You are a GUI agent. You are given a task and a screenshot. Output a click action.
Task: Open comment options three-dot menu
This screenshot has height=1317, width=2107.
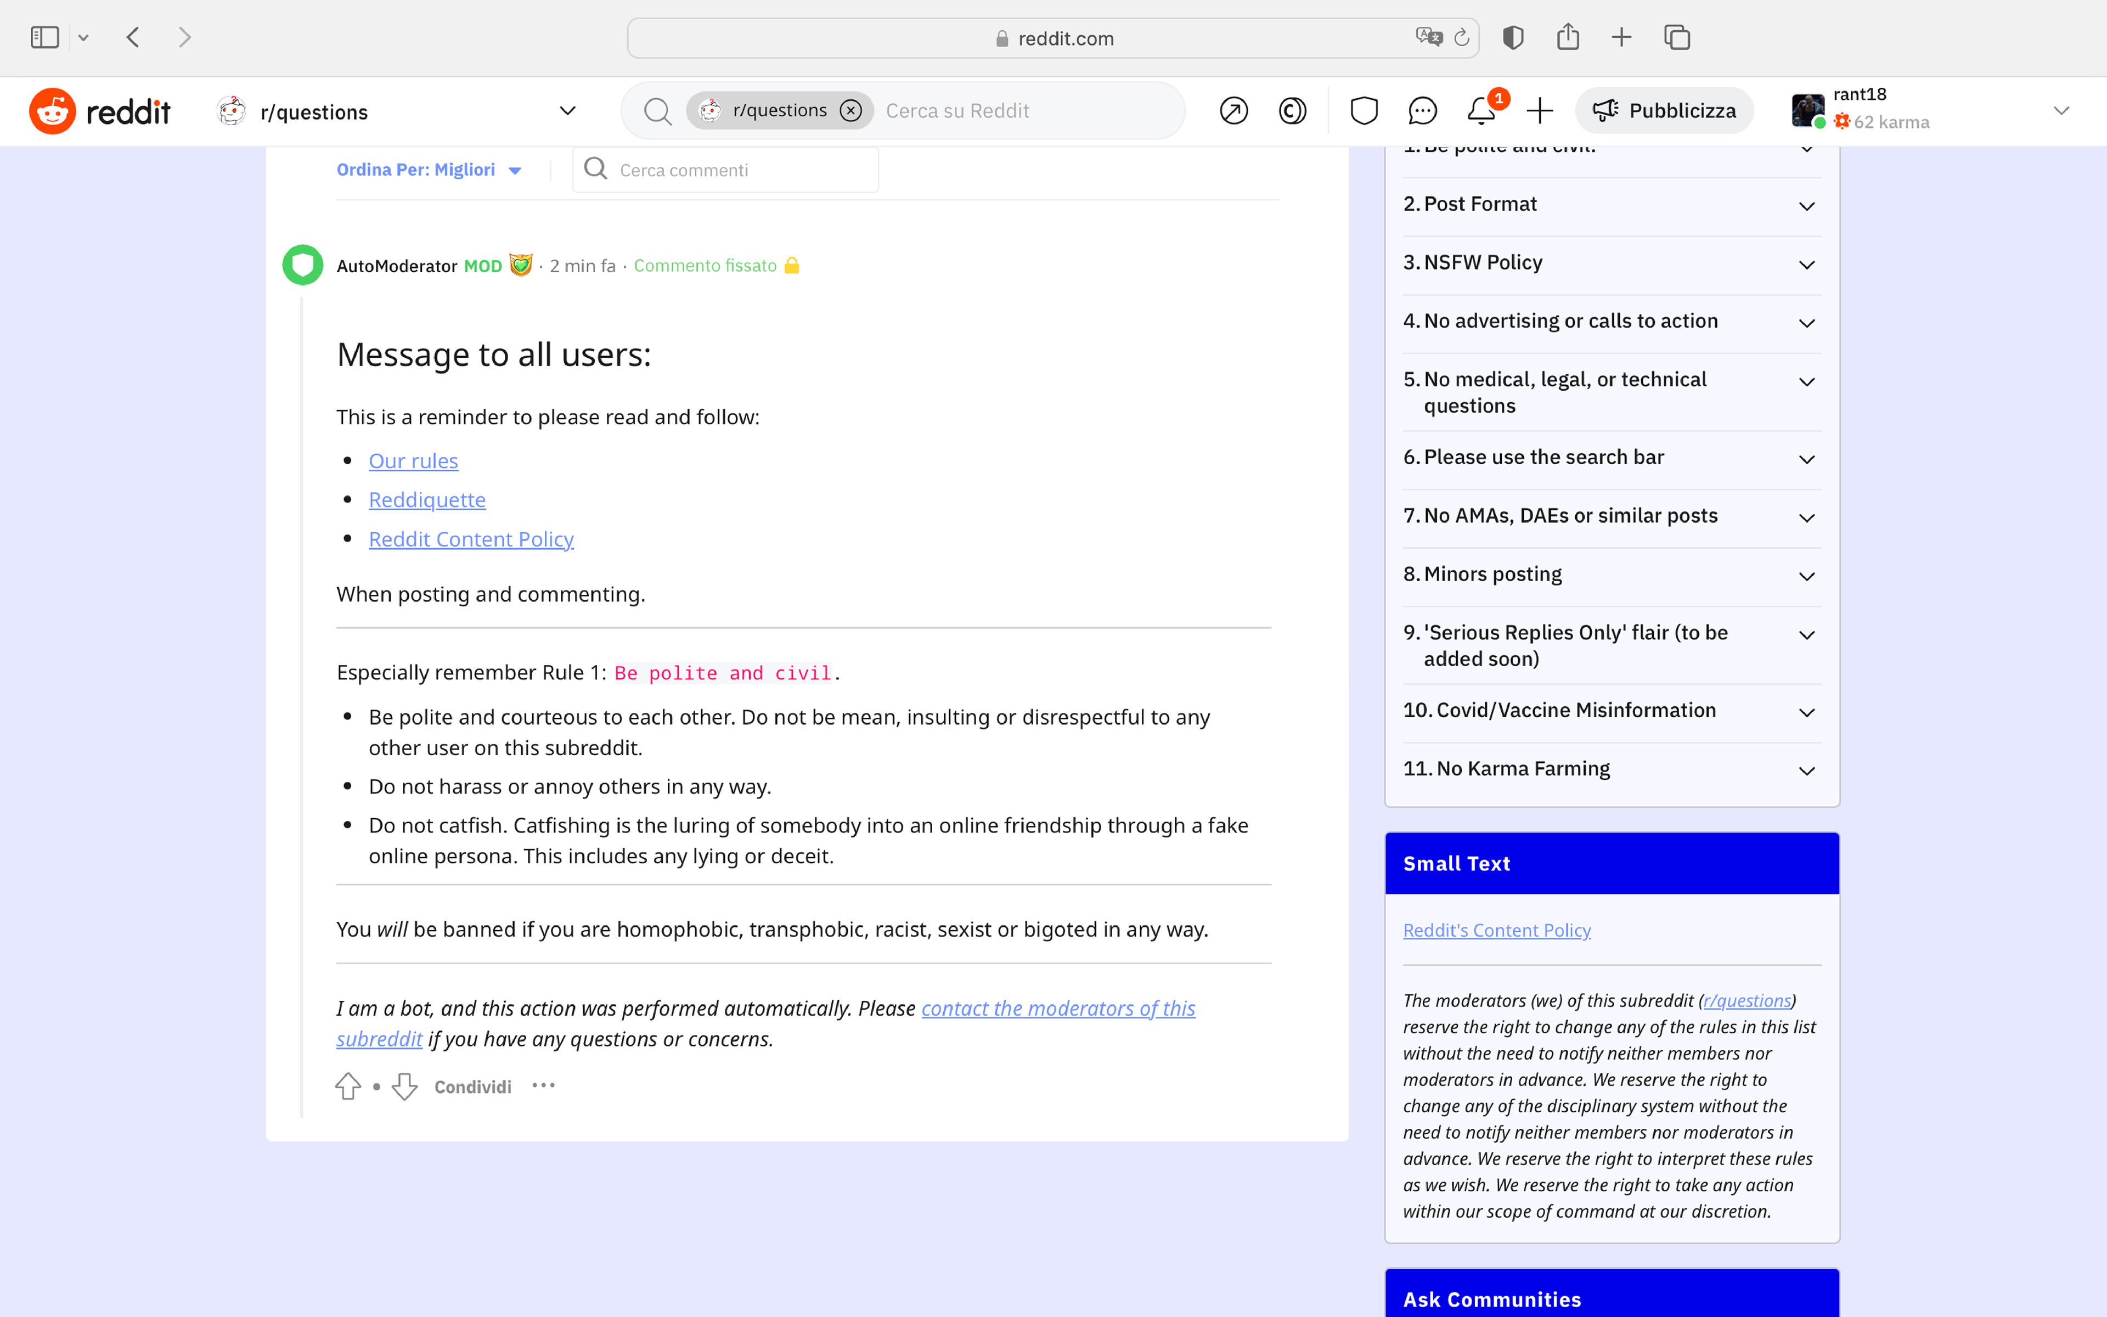click(x=543, y=1085)
